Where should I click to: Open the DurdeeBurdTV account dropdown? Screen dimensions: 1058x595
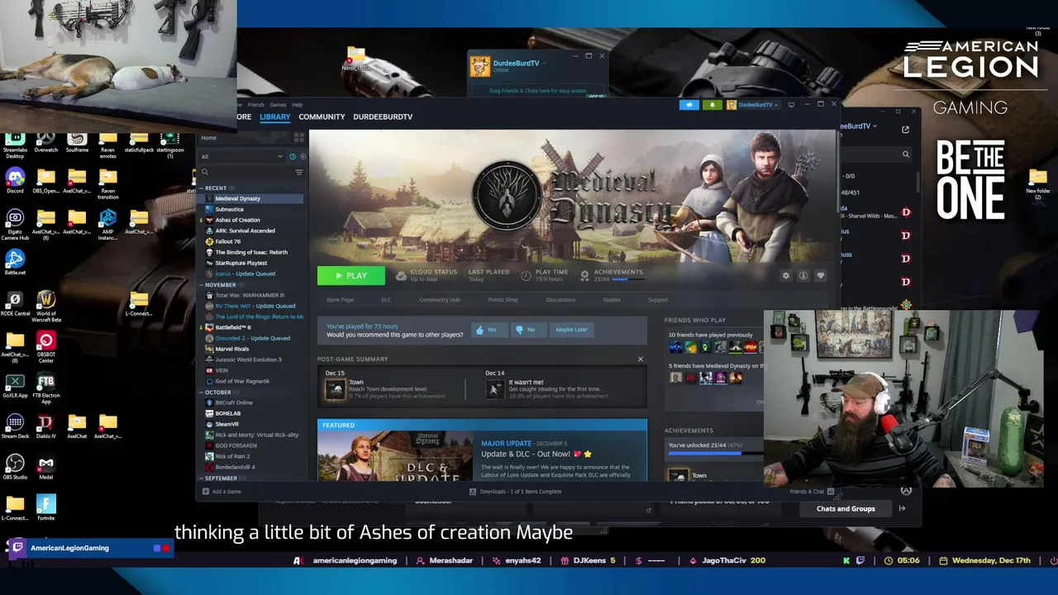point(754,105)
